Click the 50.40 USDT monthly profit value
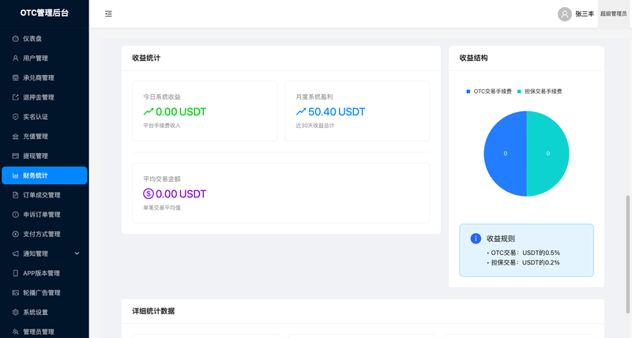This screenshot has width=632, height=338. coord(337,111)
